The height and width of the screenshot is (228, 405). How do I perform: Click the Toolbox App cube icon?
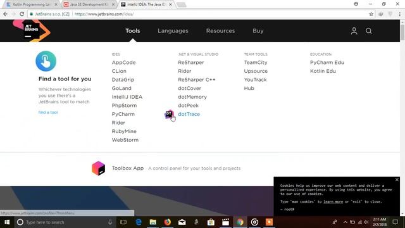tap(99, 168)
